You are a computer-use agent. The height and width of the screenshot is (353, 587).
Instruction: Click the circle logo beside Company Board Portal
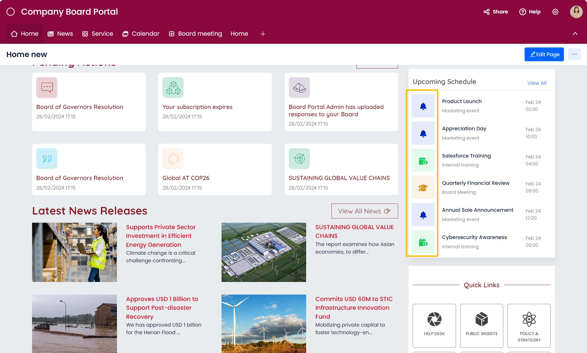click(x=11, y=12)
